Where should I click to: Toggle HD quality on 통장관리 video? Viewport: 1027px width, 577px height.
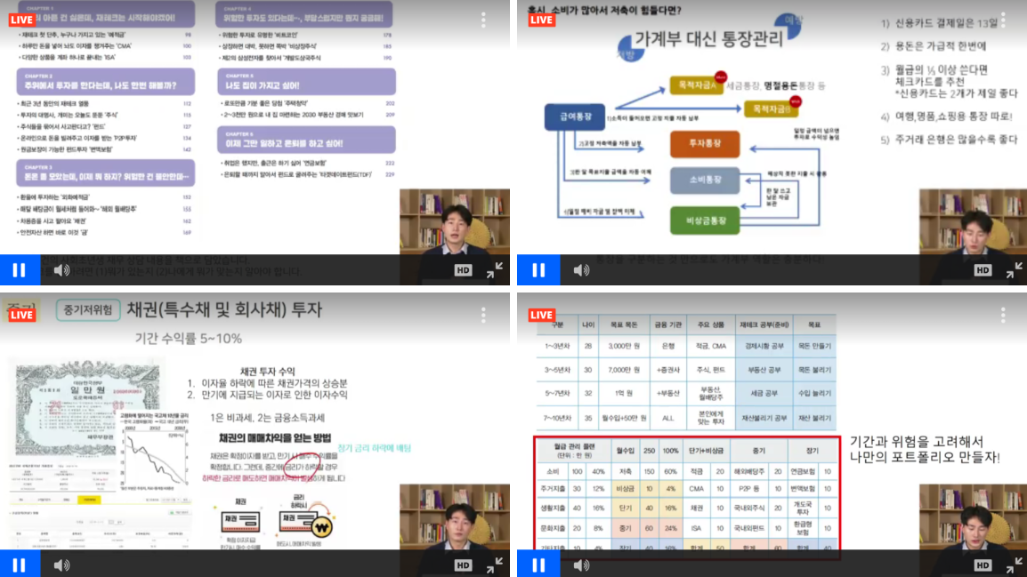pos(983,270)
